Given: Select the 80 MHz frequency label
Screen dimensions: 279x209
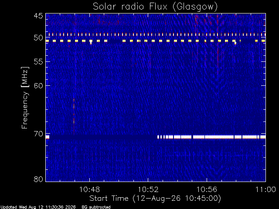Looking at the screenshot, I should tap(38, 179).
